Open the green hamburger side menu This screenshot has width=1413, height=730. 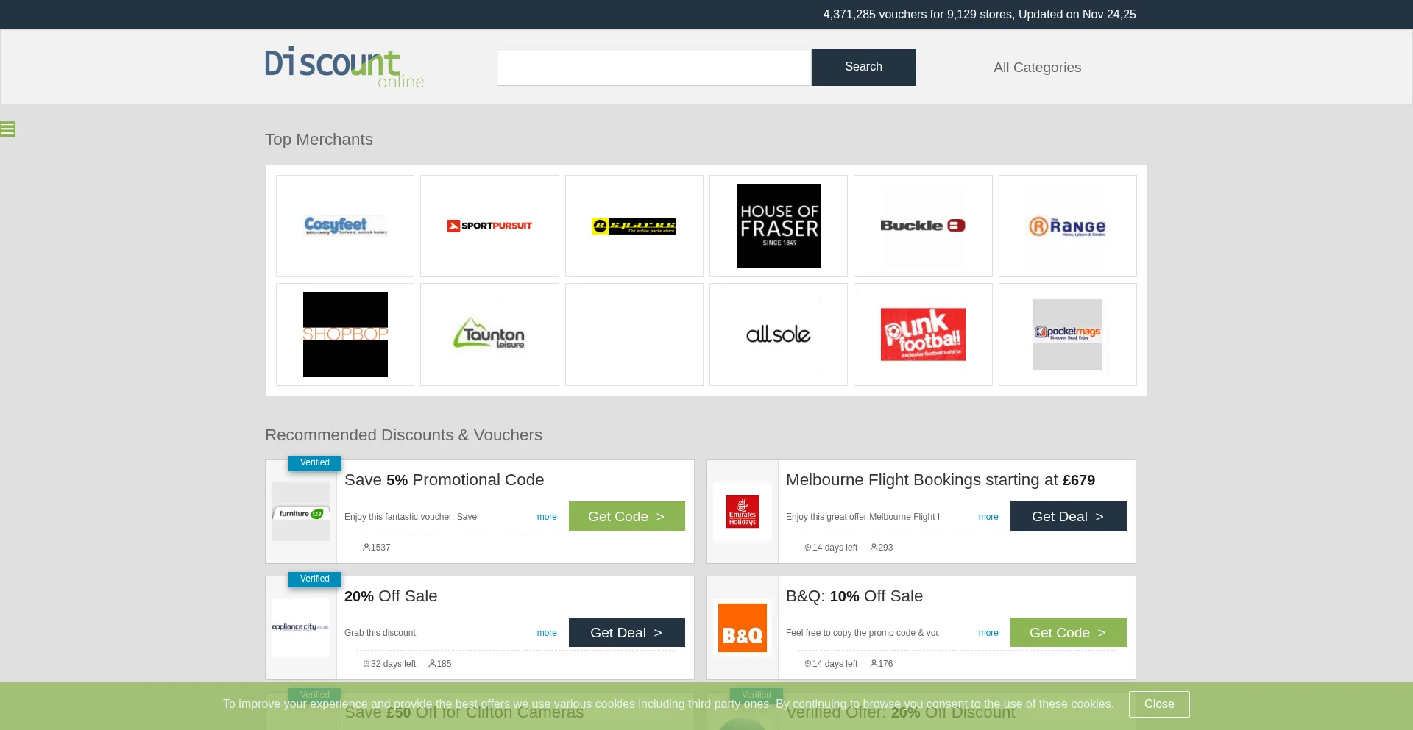[8, 129]
